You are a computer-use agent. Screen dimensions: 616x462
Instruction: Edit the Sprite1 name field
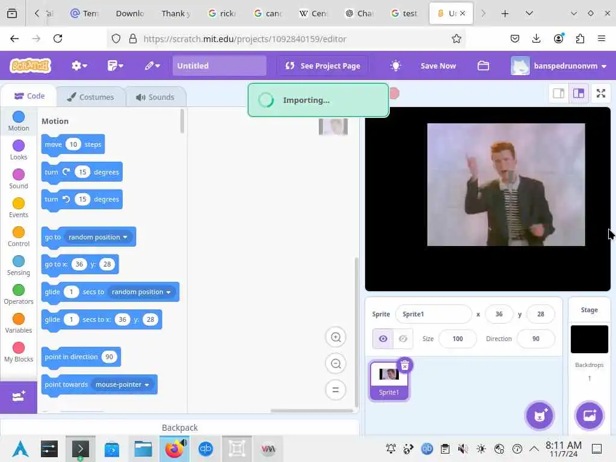[433, 314]
